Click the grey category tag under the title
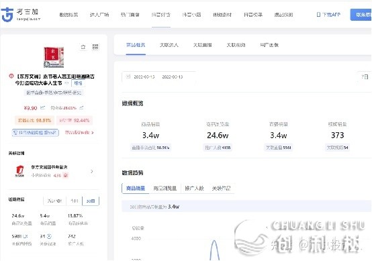372x261 pixels. 54,93
